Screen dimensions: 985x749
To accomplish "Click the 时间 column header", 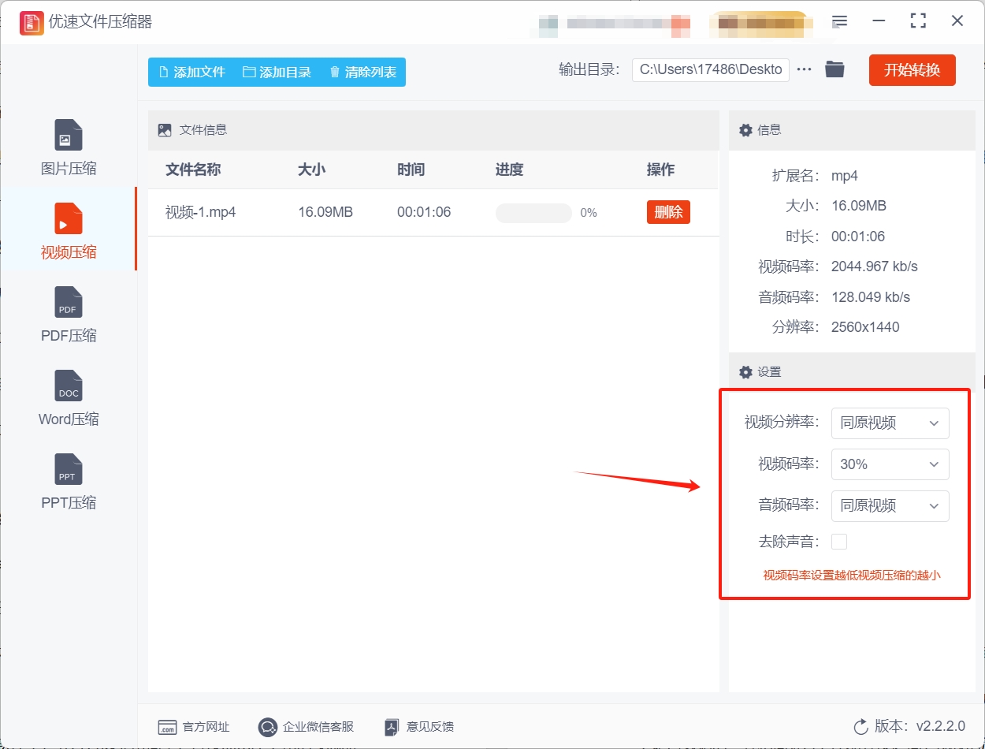I will (x=411, y=170).
